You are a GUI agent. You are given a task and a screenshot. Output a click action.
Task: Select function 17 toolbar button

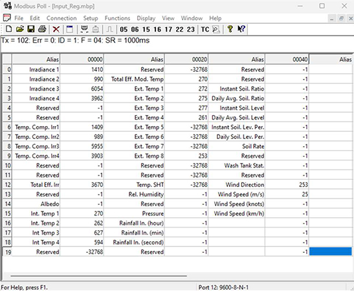click(168, 29)
